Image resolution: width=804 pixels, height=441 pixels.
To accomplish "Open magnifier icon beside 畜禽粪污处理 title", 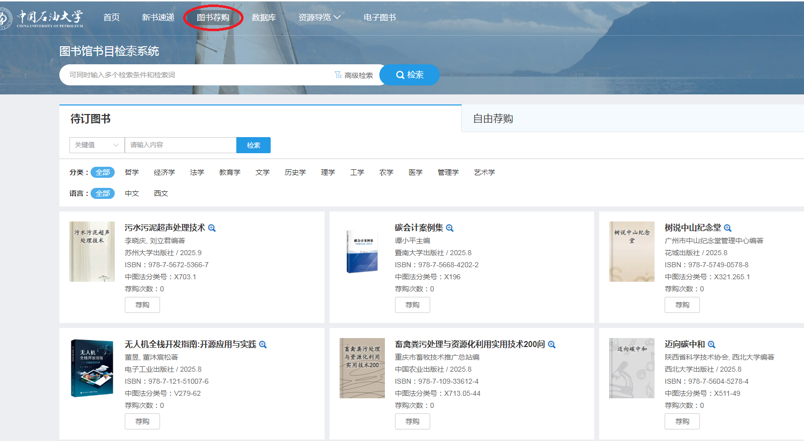I will [551, 345].
